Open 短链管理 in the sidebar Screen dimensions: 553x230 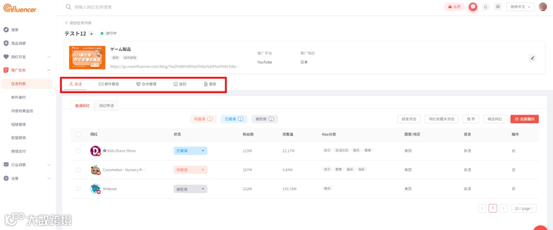tap(19, 124)
